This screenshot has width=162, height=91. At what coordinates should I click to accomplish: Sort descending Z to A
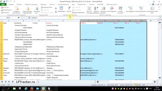pos(56,12)
